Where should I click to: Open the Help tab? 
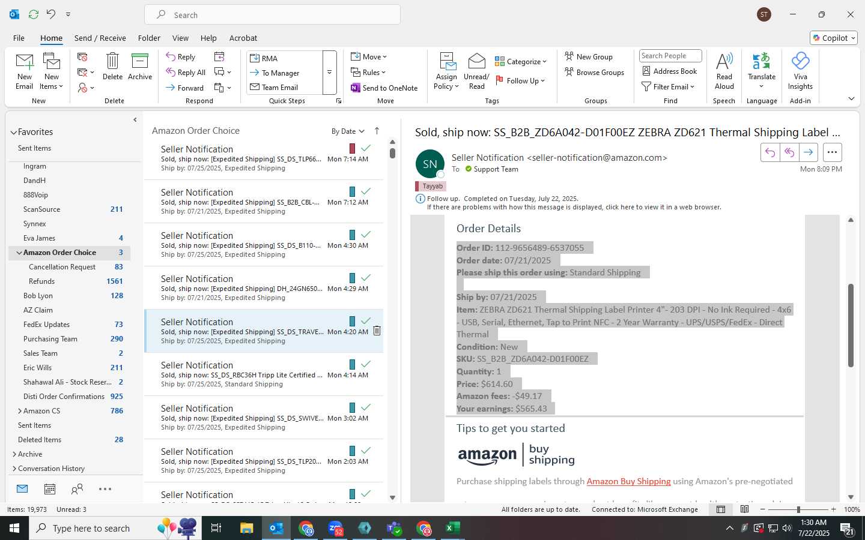pos(208,38)
